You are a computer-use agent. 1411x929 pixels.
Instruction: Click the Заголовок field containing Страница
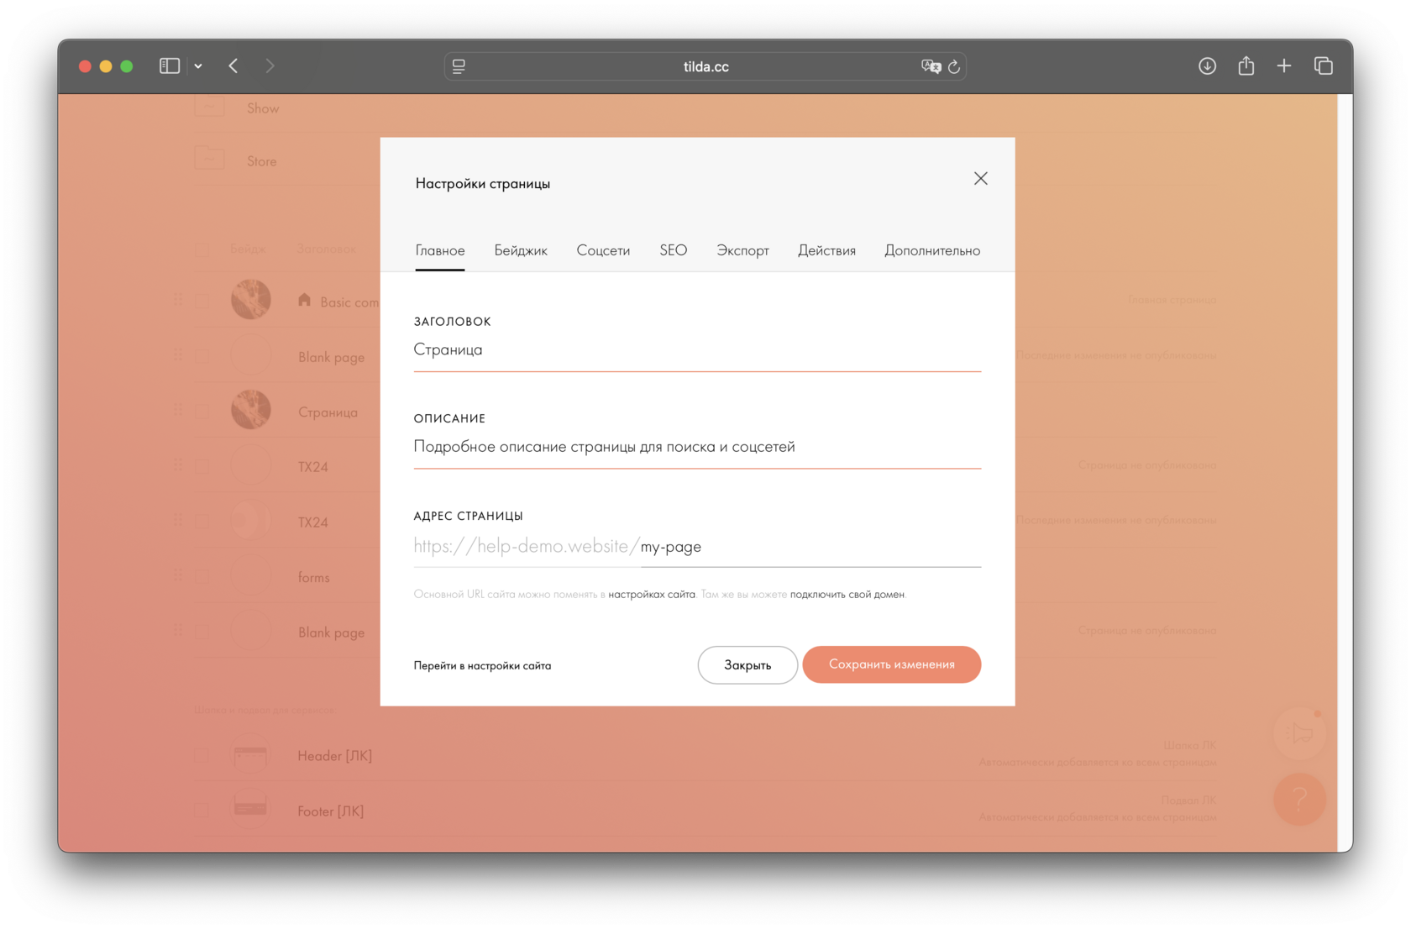(697, 350)
